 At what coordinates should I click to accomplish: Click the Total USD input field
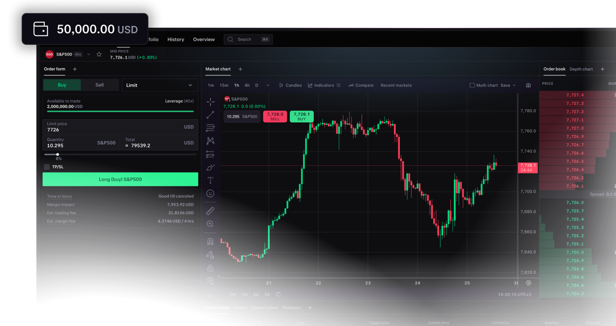159,143
